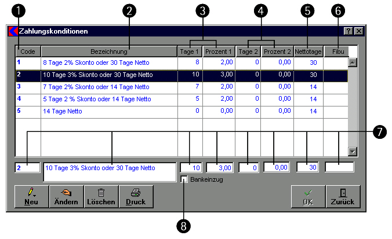This screenshot has width=392, height=239.
Task: Click the Löschen trash can button
Action: tap(101, 196)
